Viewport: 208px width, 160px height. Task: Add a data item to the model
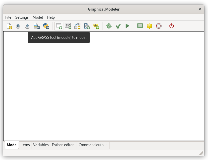coord(68,26)
